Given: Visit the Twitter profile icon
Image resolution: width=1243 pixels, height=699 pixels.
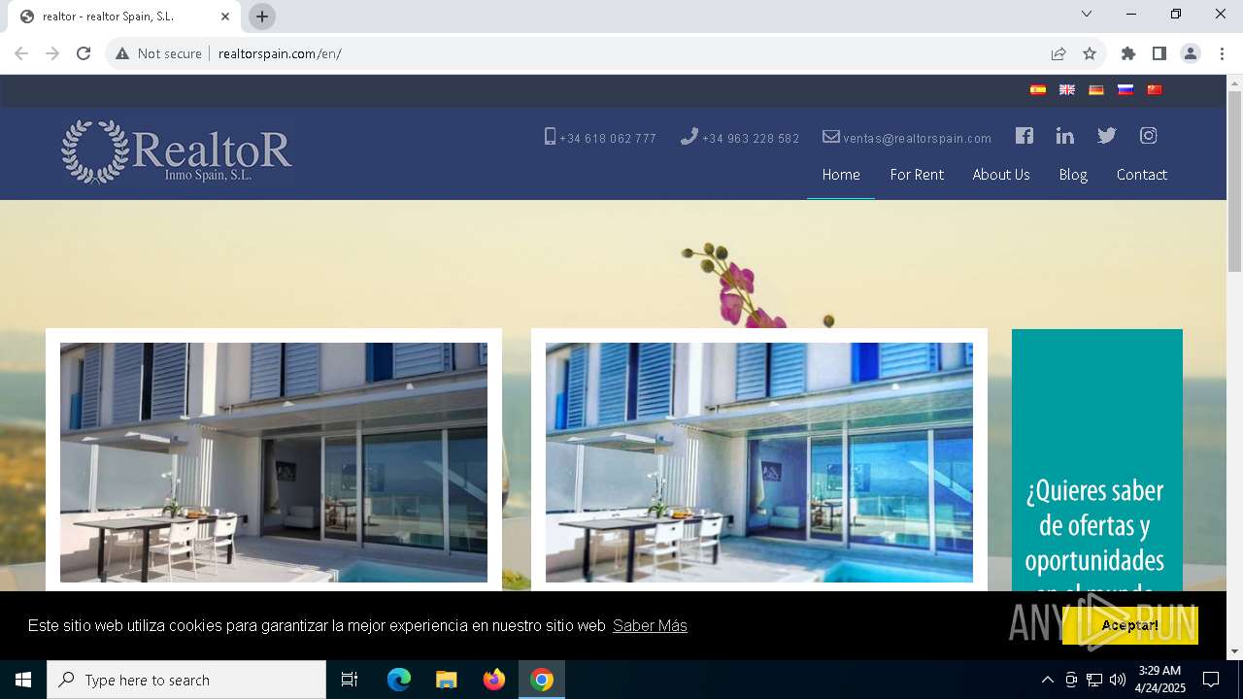Looking at the screenshot, I should 1107,136.
